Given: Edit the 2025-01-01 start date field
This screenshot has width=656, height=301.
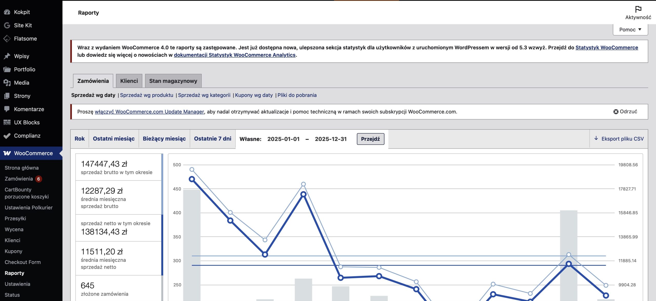Looking at the screenshot, I should 283,139.
